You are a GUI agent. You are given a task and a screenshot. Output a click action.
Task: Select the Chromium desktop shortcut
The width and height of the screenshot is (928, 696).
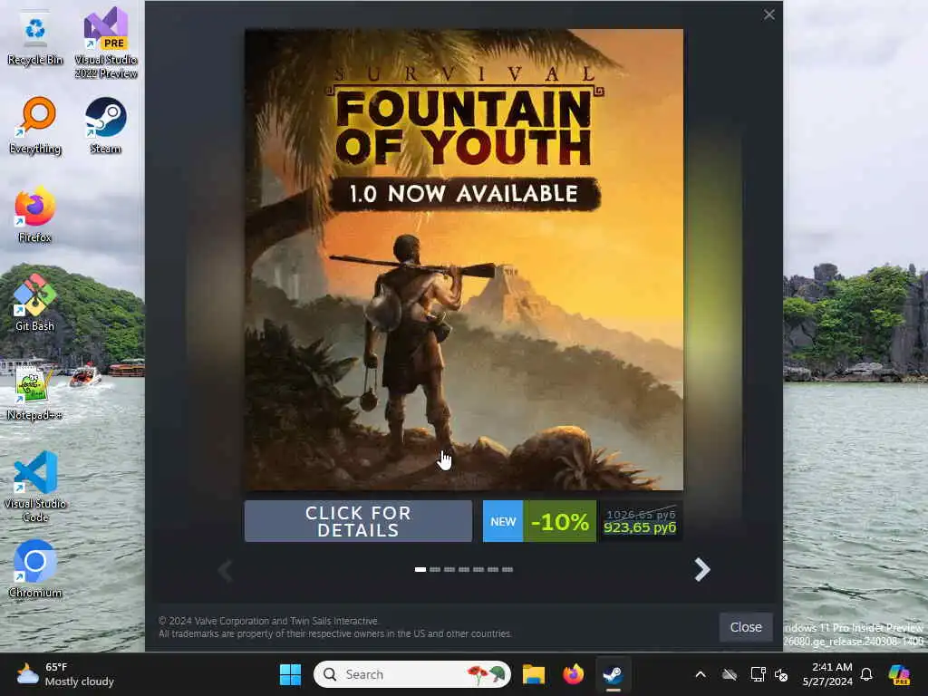[35, 569]
